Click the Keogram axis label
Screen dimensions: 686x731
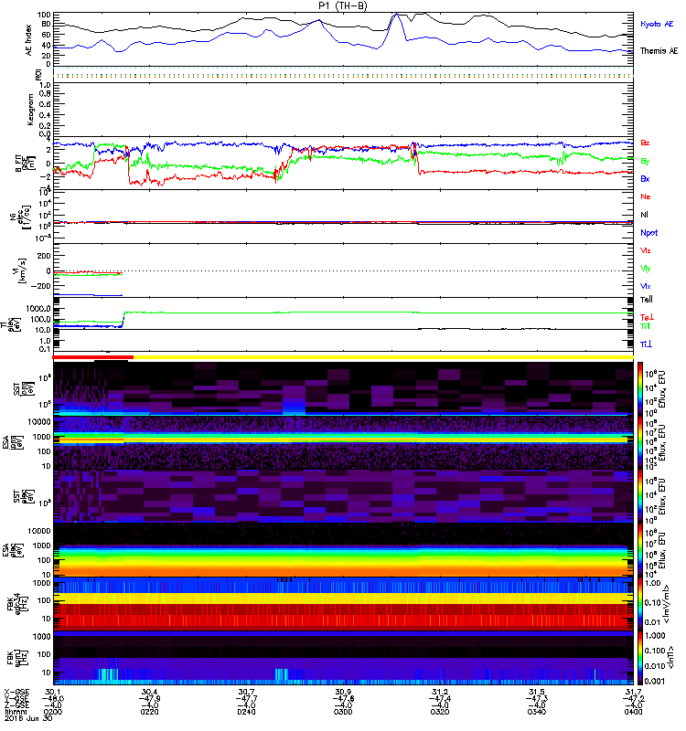tap(30, 110)
